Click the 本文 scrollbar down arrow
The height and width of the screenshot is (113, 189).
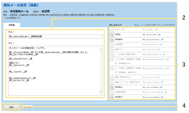(x=101, y=92)
